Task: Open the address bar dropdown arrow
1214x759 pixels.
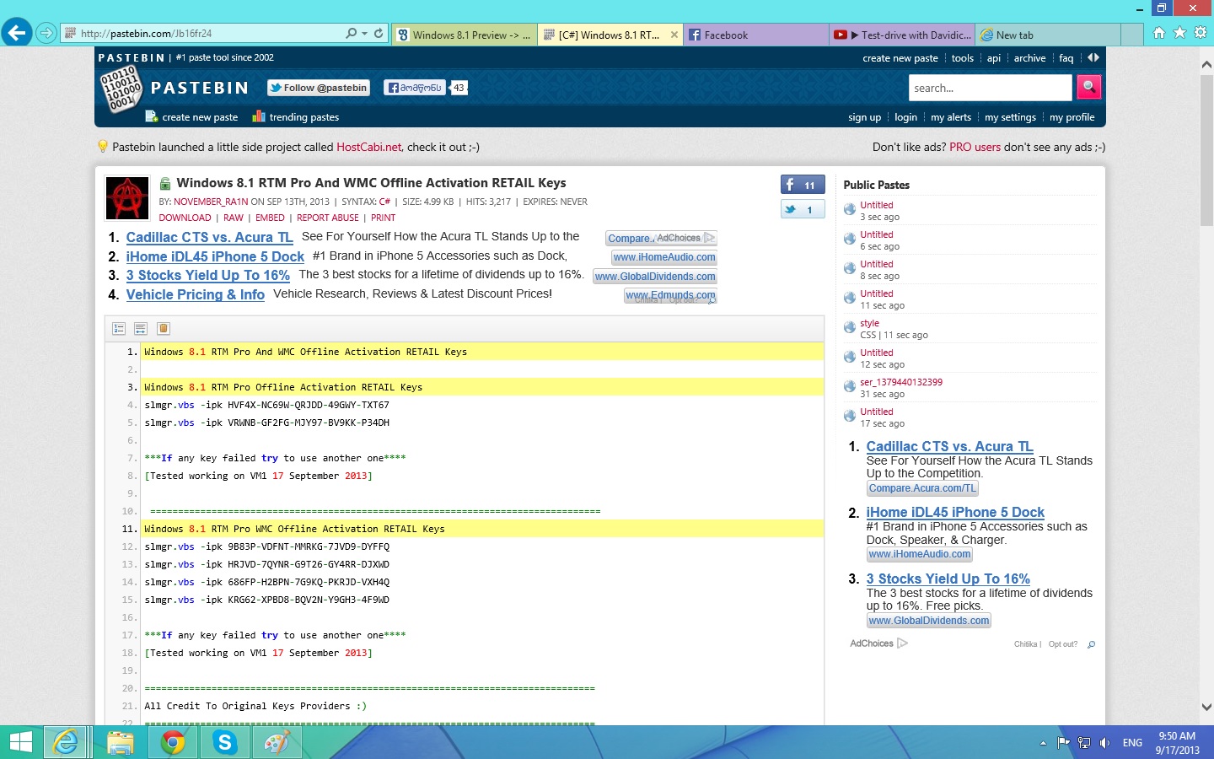Action: pos(364,34)
